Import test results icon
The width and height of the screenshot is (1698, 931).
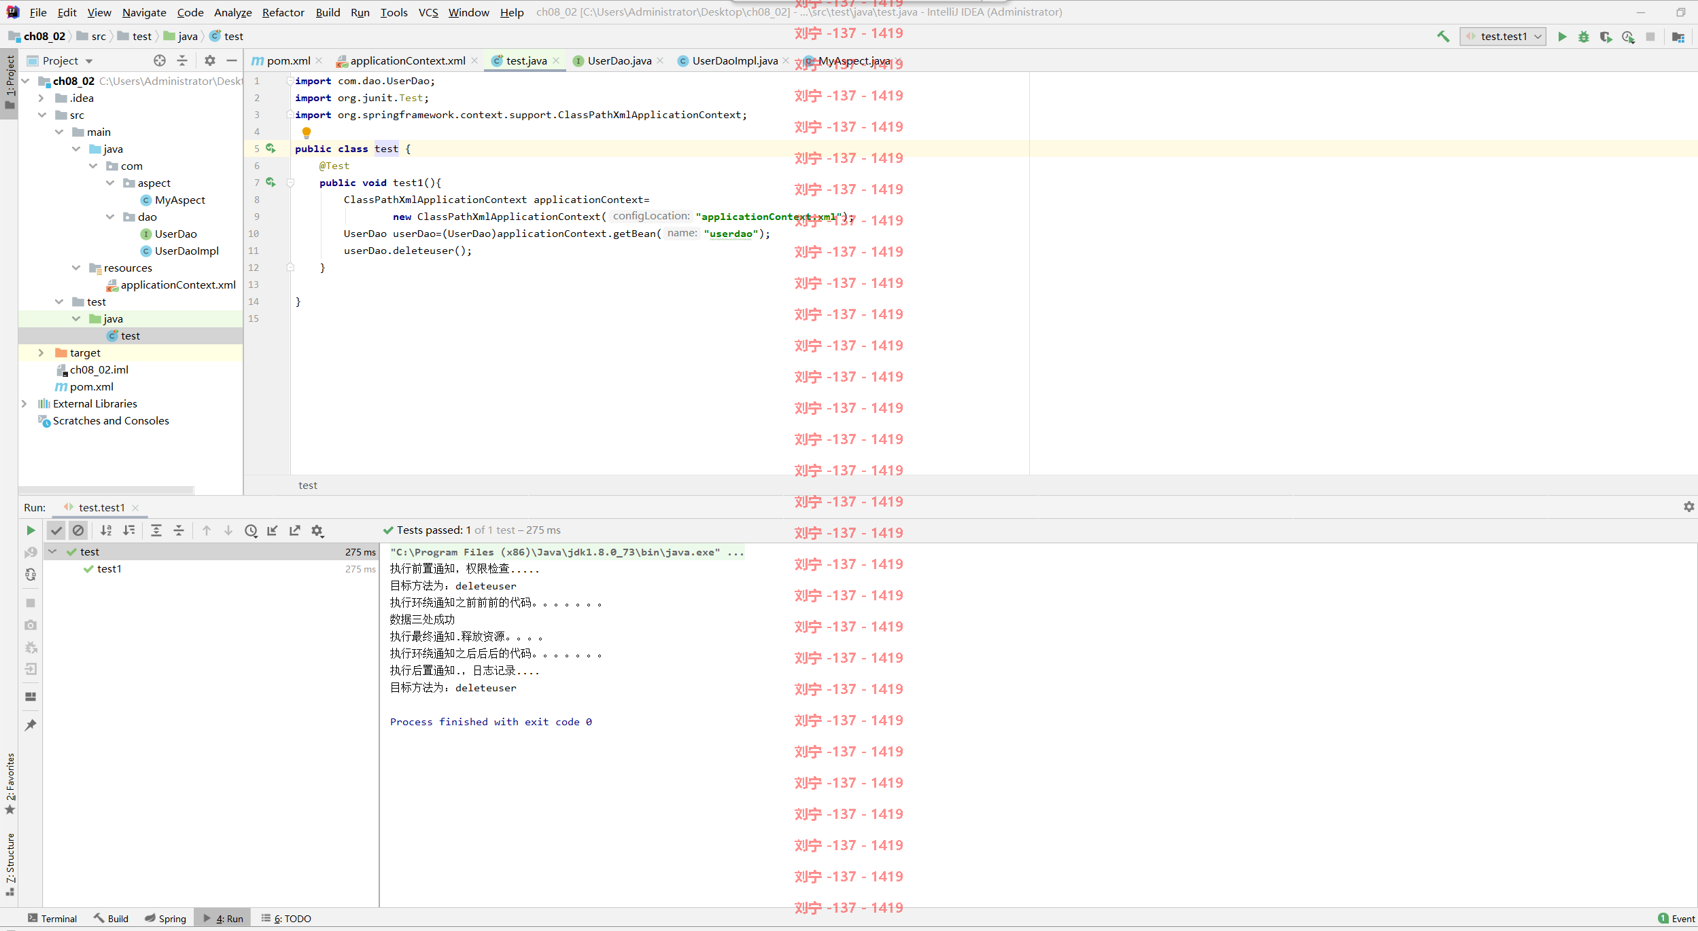click(x=273, y=530)
